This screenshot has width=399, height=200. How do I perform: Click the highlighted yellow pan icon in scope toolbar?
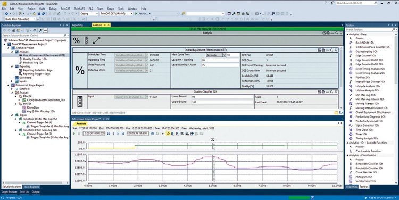pyautogui.click(x=168, y=134)
